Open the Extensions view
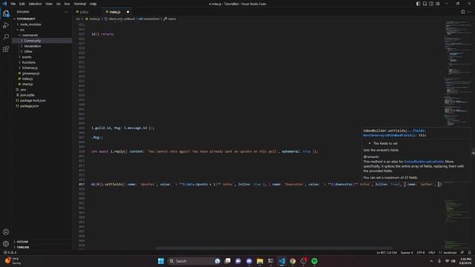This screenshot has width=475, height=267. [6, 49]
